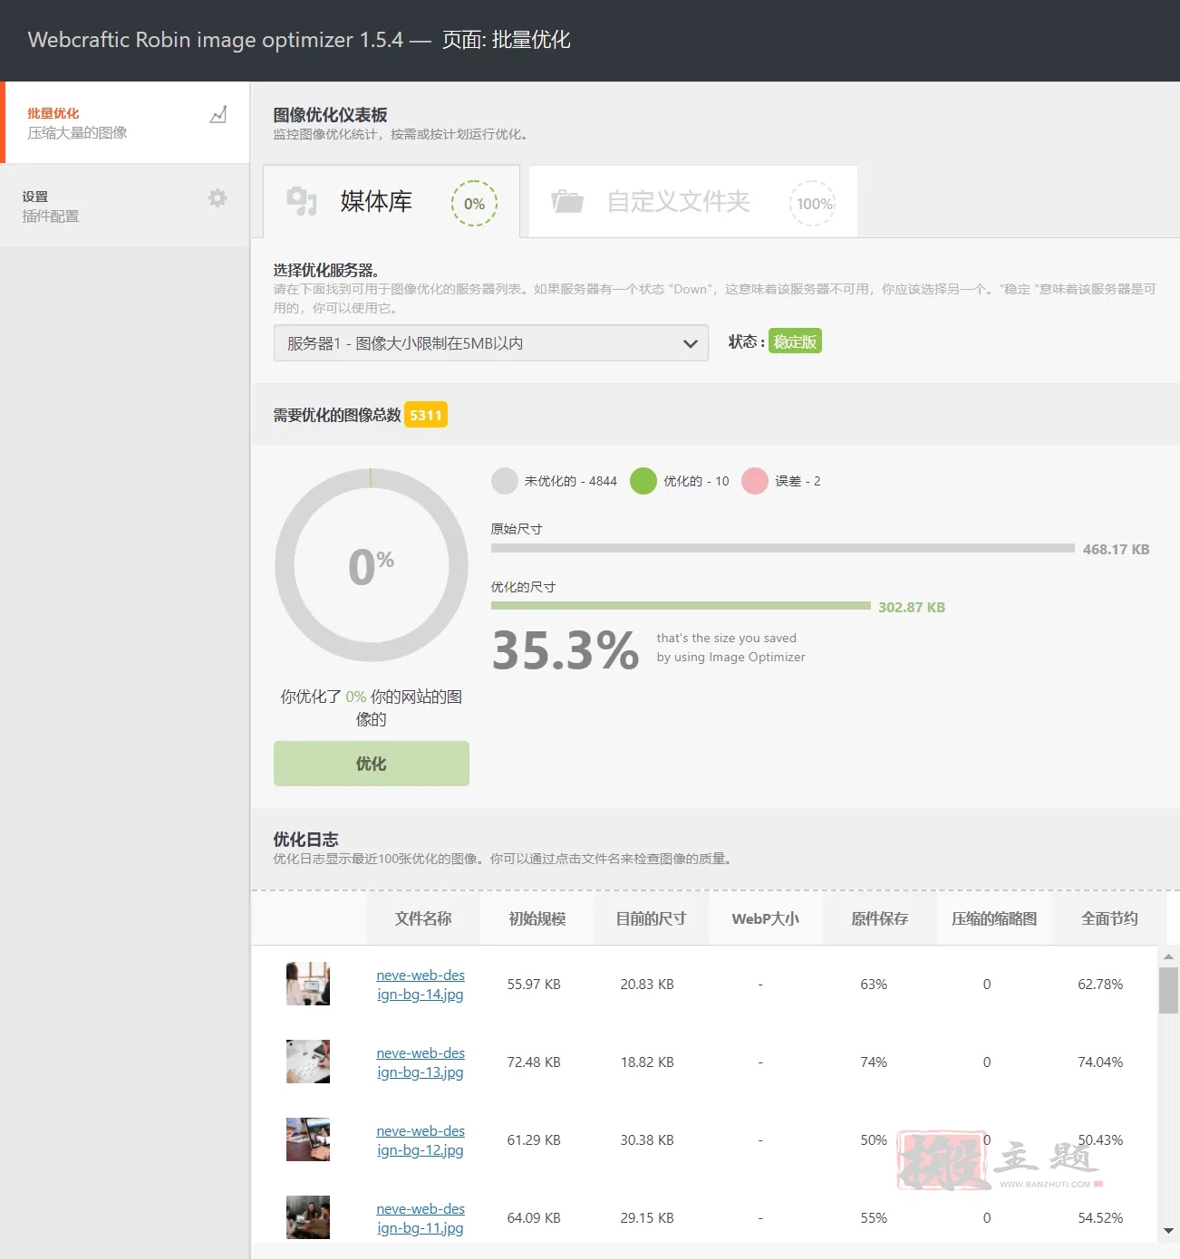Open the 批量优化 sidebar menu item
The height and width of the screenshot is (1259, 1180).
[x=125, y=122]
